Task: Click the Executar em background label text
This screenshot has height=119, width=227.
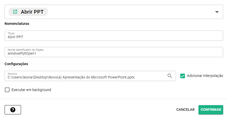Action: click(31, 90)
